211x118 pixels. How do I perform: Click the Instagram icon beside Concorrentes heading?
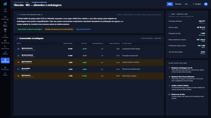[x=17, y=38]
